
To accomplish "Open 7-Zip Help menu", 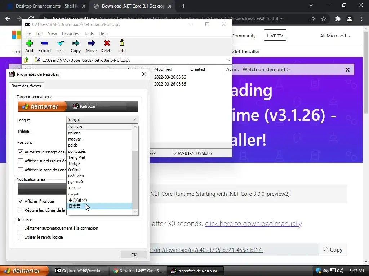I will click(x=103, y=33).
